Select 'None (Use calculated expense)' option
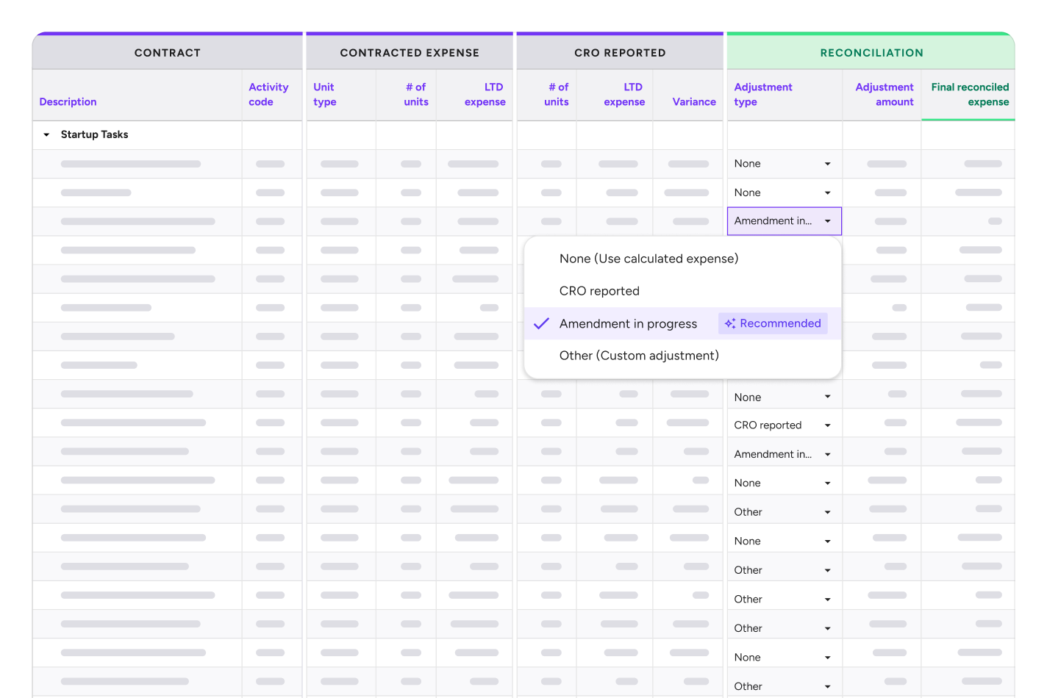This screenshot has height=698, width=1047. (x=648, y=259)
